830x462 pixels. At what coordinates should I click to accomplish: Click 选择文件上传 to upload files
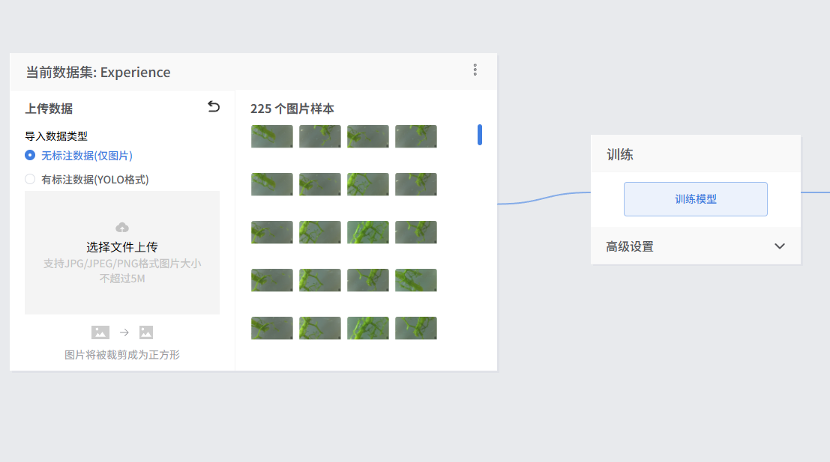122,247
